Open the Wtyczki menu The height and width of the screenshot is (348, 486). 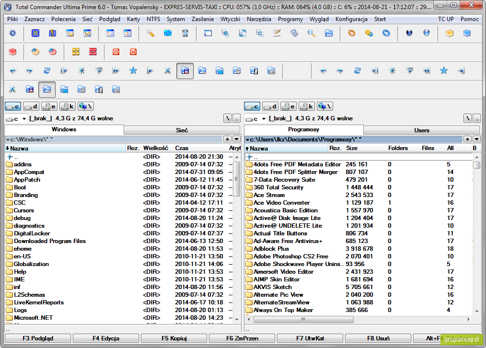point(230,19)
